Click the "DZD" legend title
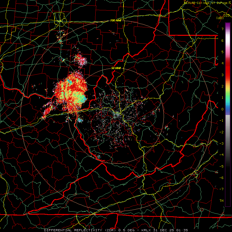 point(227,15)
